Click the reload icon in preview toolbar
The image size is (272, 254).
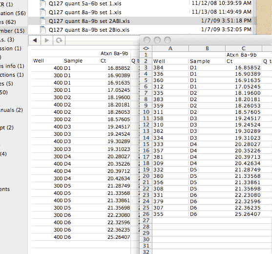tap(59, 41)
